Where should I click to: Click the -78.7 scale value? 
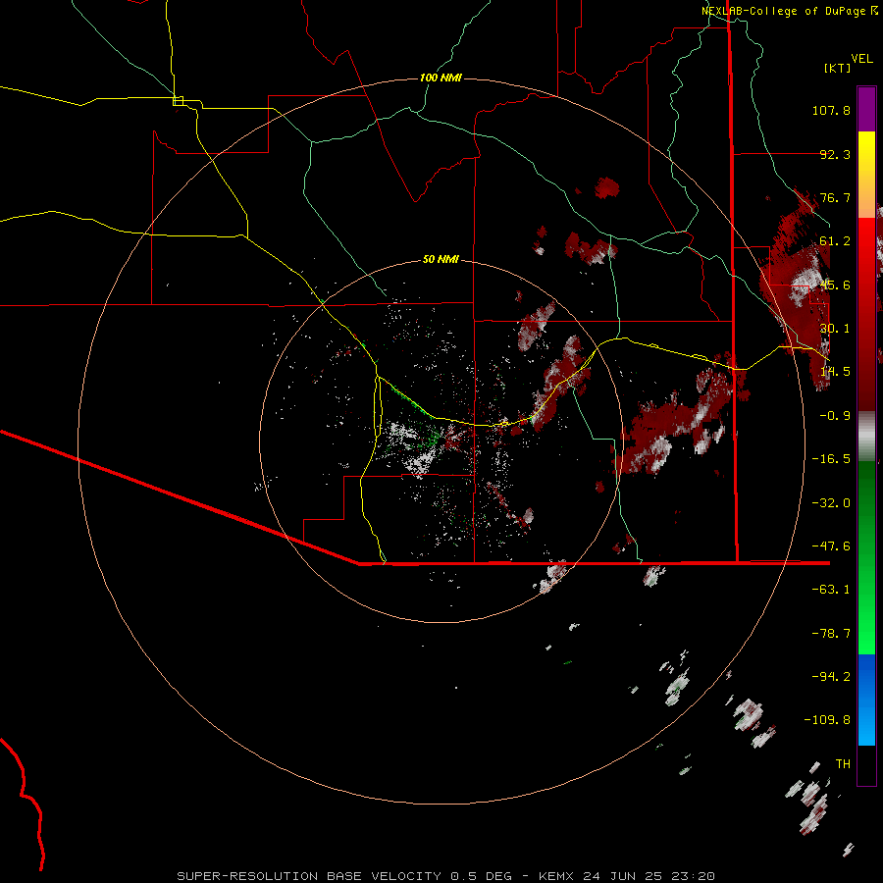pyautogui.click(x=831, y=634)
